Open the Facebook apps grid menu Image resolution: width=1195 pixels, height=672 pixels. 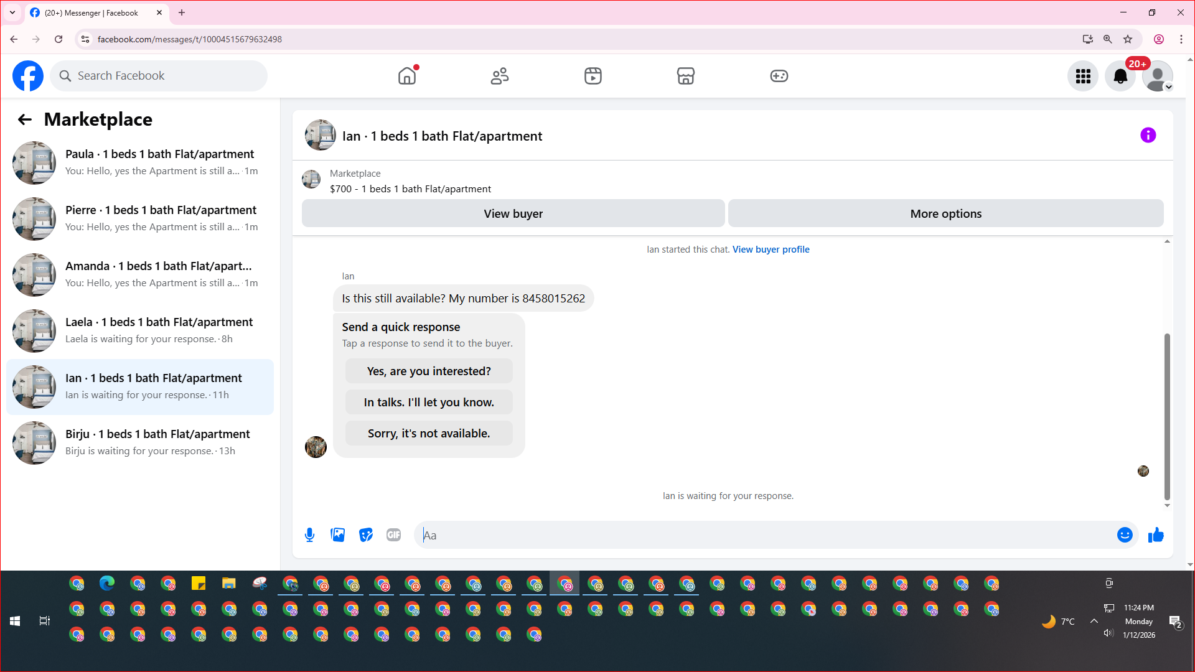pyautogui.click(x=1083, y=76)
